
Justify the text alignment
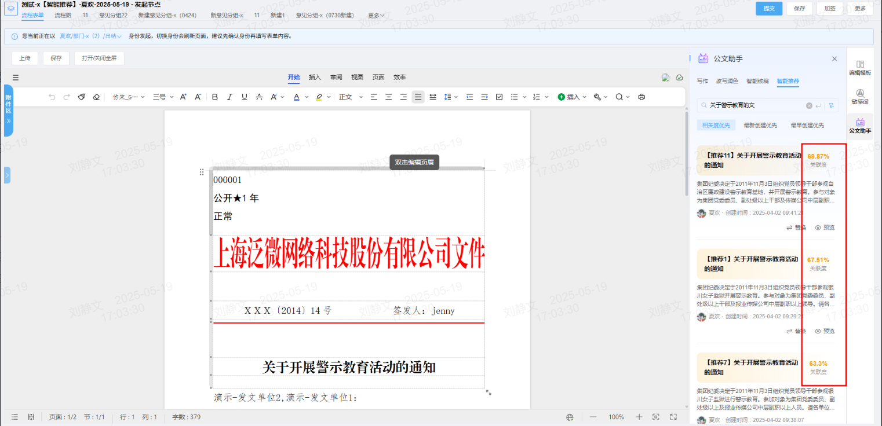tap(418, 97)
